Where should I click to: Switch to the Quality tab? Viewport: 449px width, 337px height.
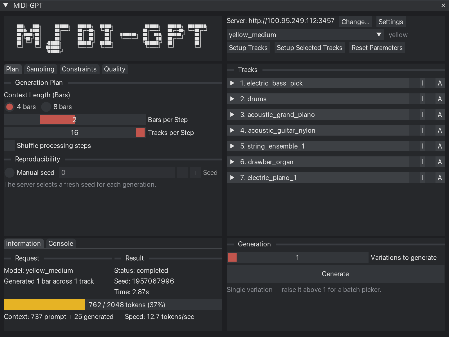(115, 69)
